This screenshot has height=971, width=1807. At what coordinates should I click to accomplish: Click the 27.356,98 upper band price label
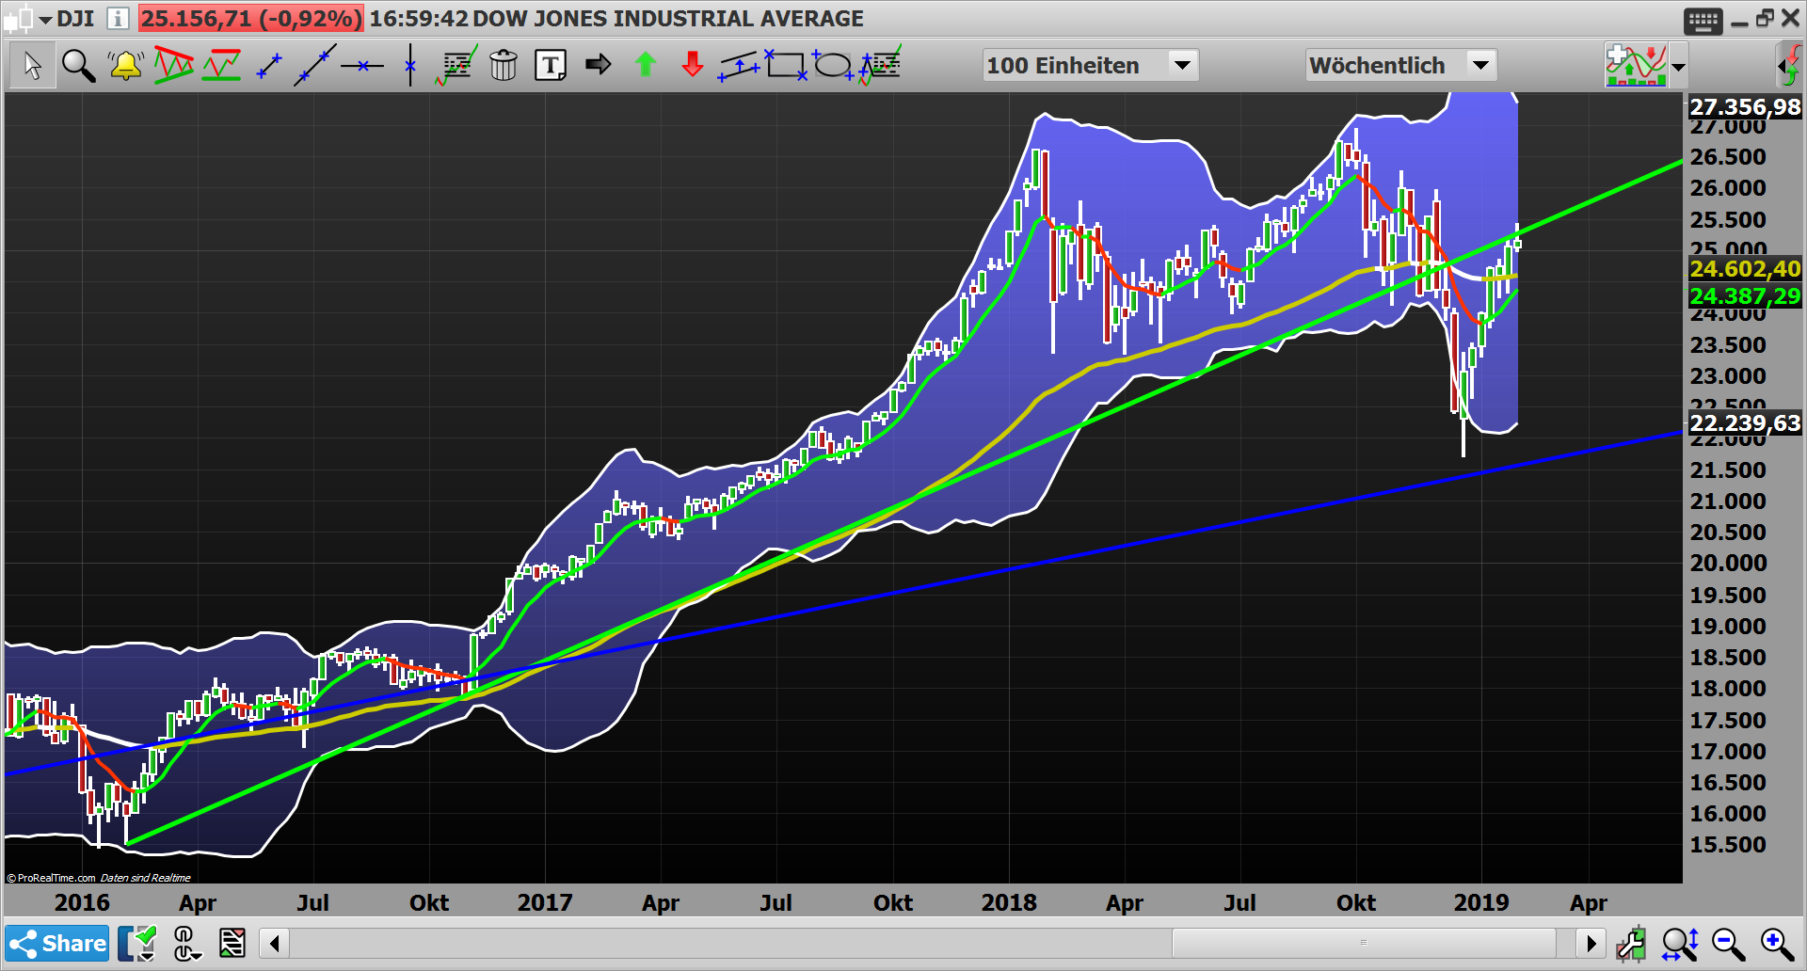click(x=1745, y=107)
